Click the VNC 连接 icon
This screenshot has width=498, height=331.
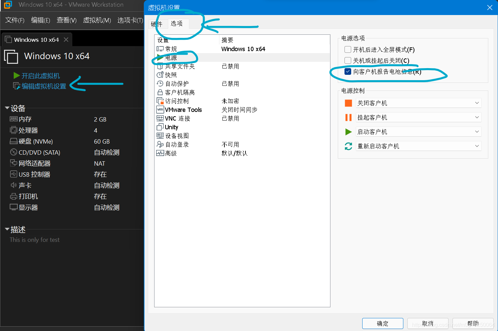point(160,118)
